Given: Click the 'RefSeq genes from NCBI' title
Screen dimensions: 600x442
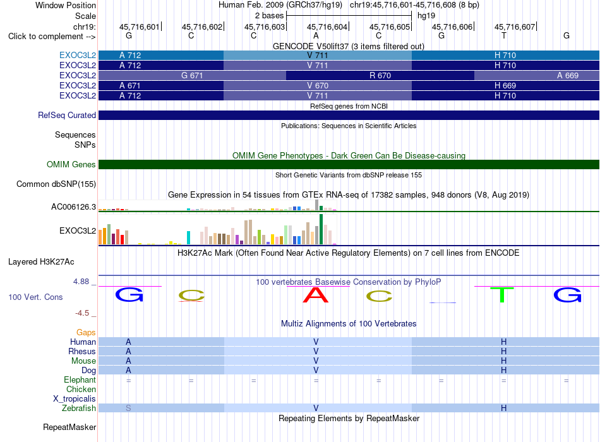Looking at the screenshot, I should tap(349, 106).
